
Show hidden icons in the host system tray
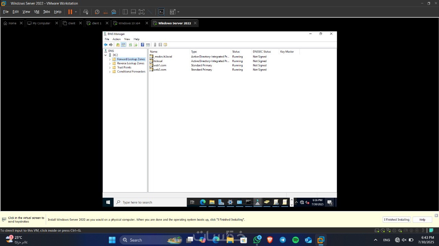pyautogui.click(x=376, y=240)
